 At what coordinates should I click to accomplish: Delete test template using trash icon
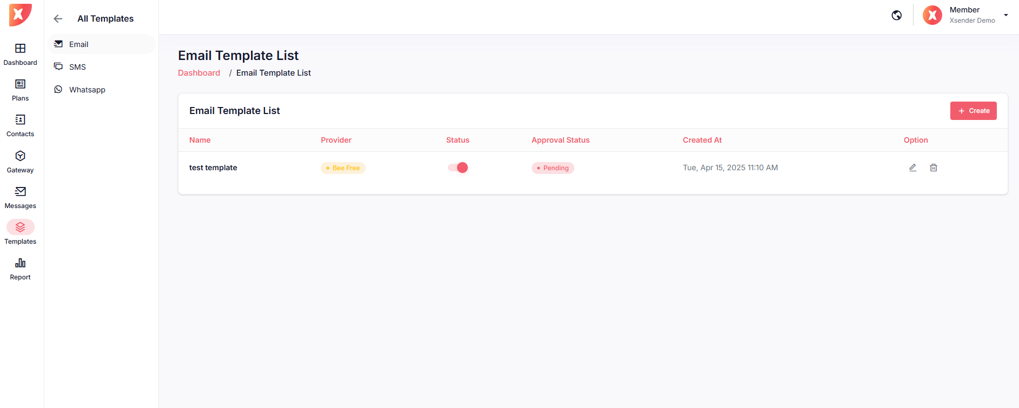[934, 168]
